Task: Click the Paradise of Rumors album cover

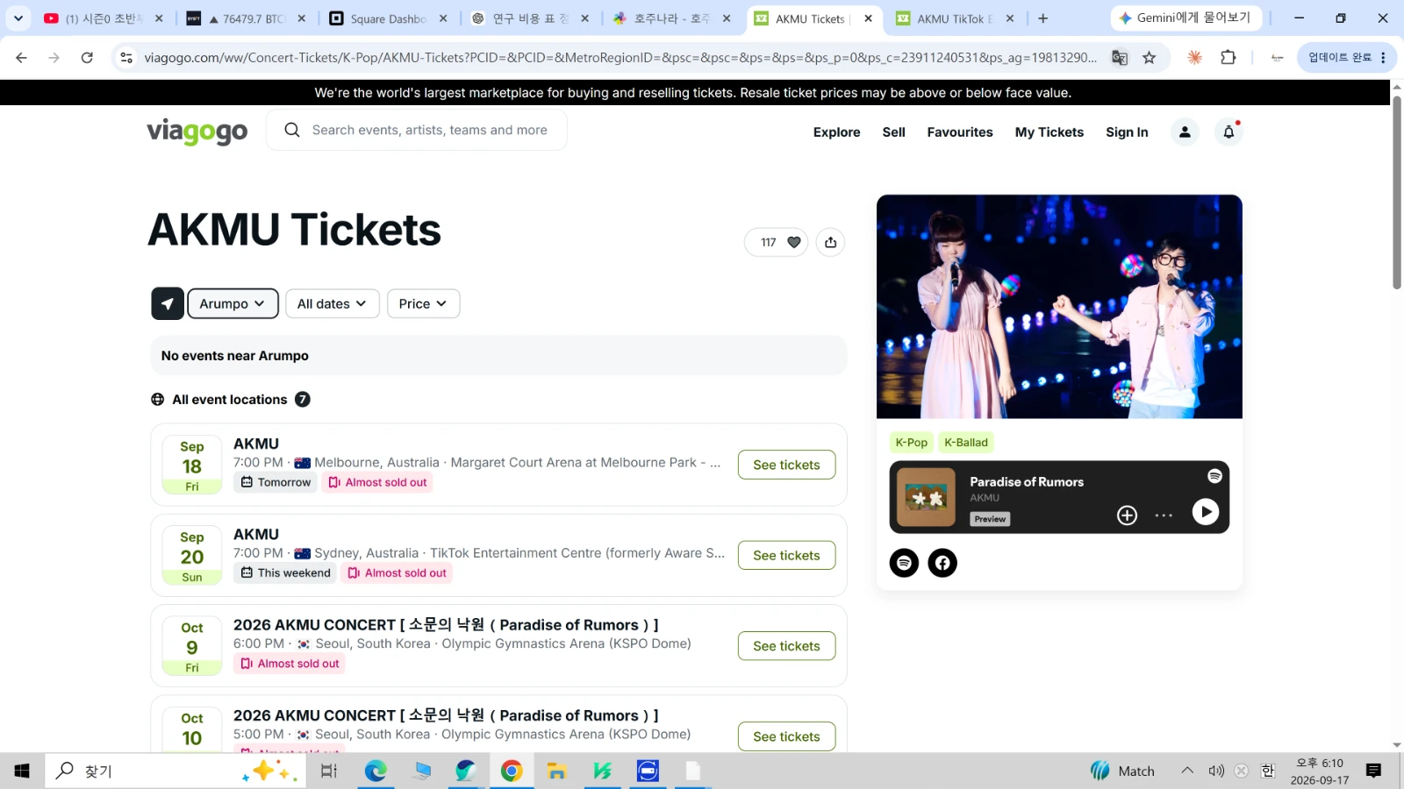Action: [926, 497]
